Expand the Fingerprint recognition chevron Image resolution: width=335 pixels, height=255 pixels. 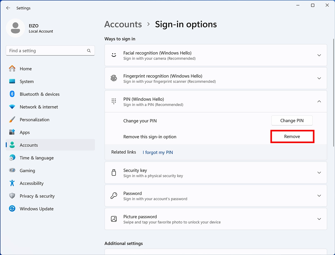pyautogui.click(x=319, y=79)
